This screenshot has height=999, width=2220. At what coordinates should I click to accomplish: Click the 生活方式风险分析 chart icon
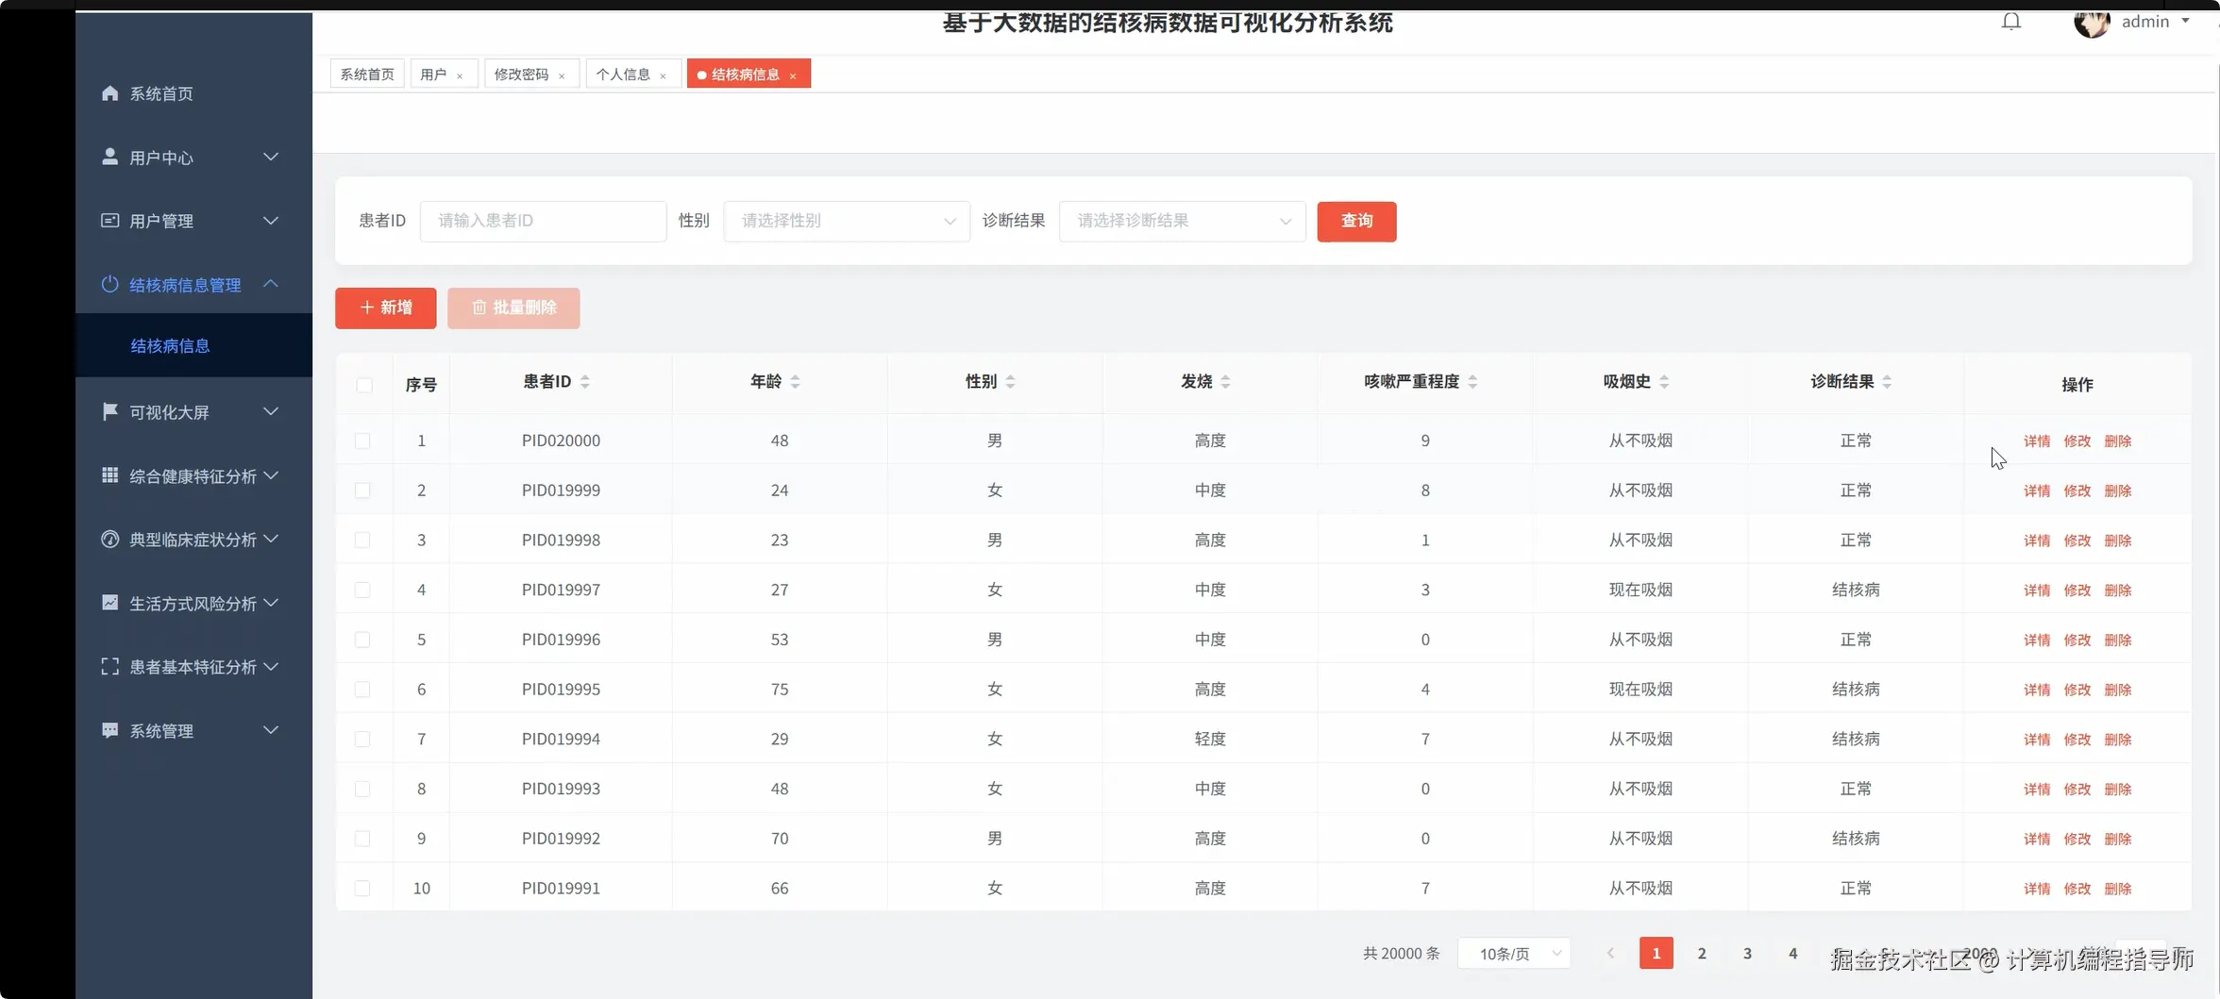click(x=109, y=603)
